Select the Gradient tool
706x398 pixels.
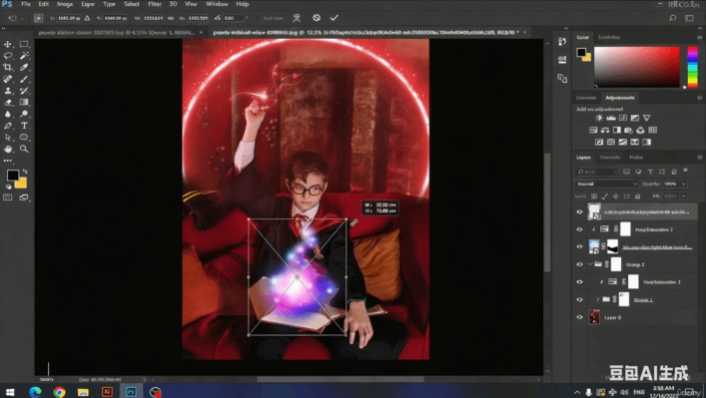[x=24, y=103]
